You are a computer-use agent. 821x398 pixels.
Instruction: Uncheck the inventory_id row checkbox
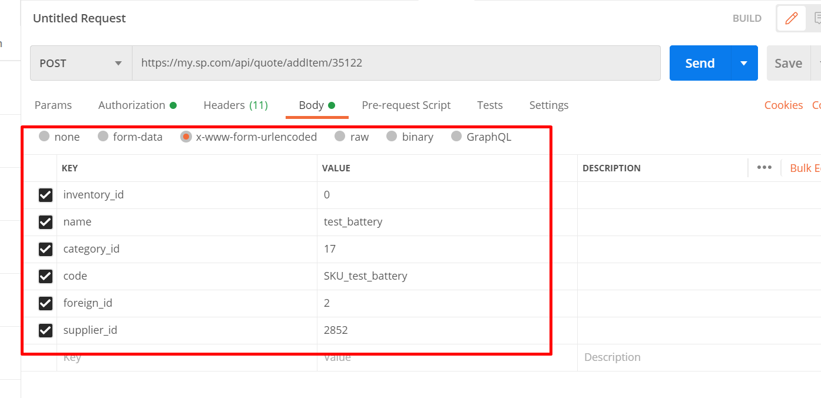[x=45, y=195]
